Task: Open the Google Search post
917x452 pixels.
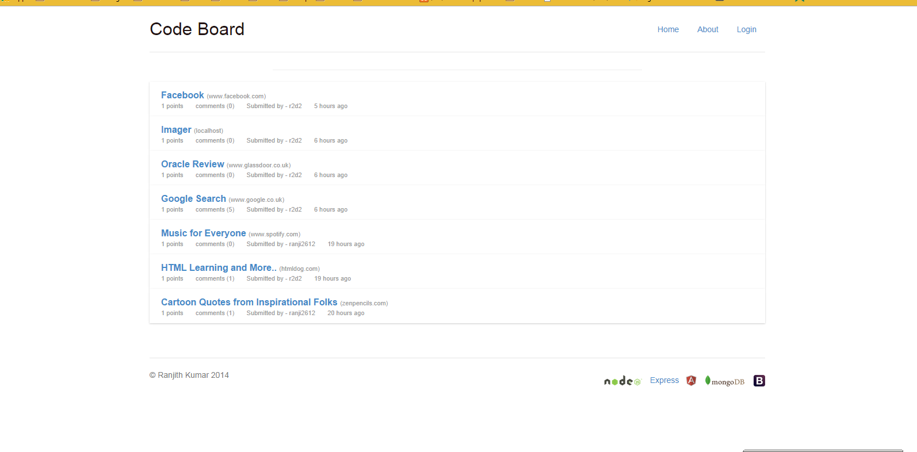Action: click(193, 198)
